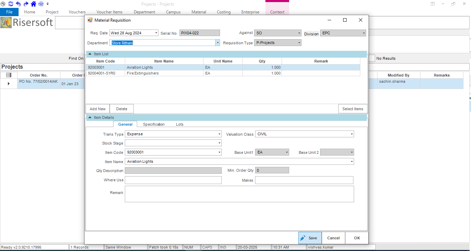Viewport: 471px width, 251px height.
Task: Open the Vouchers ribbon tab
Action: 77,12
